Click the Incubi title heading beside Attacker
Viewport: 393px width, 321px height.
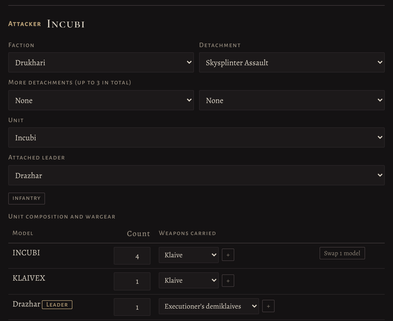[x=66, y=24]
